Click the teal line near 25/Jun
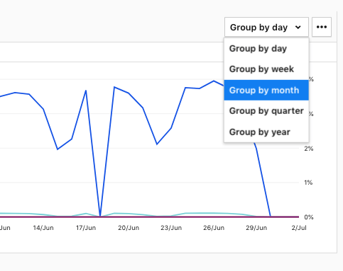This screenshot has width=343, height=271. (x=200, y=213)
